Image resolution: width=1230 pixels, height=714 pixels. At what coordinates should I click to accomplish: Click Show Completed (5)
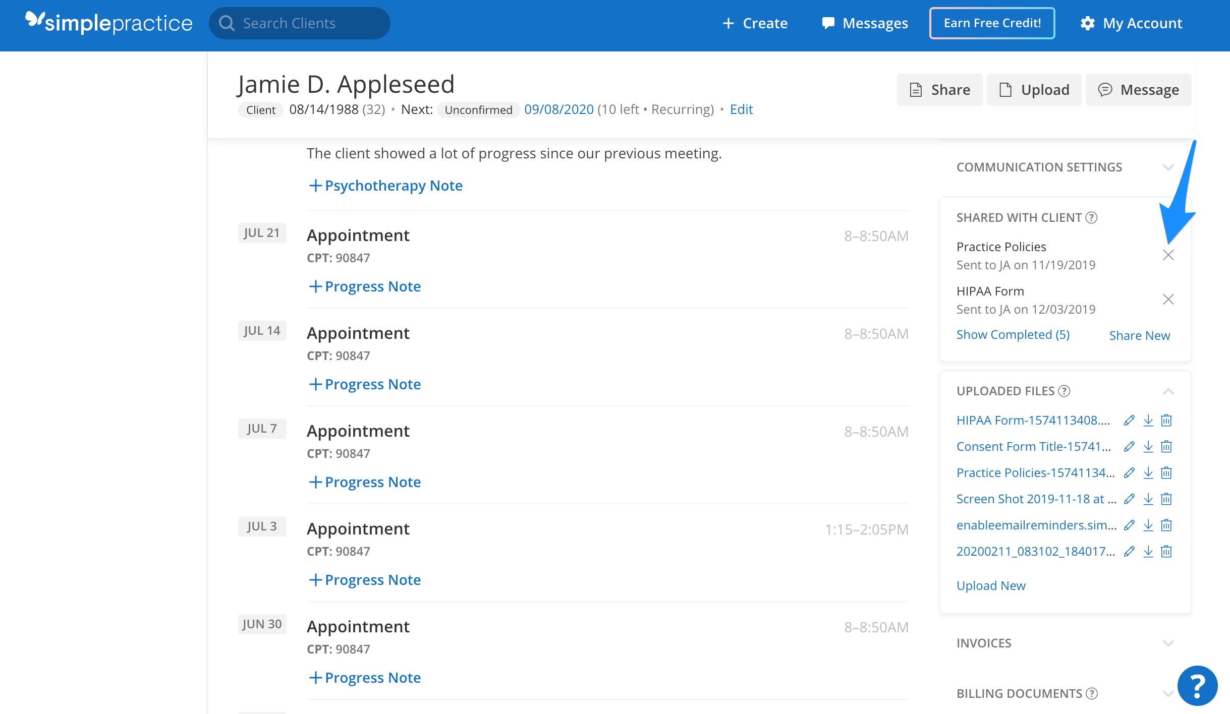tap(1013, 334)
